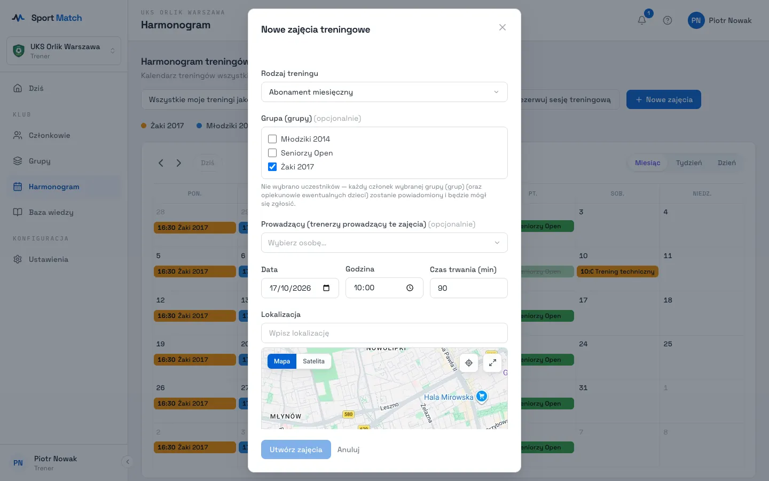Open the 10:0 Trening techniczny event
The image size is (769, 481).
[617, 271]
